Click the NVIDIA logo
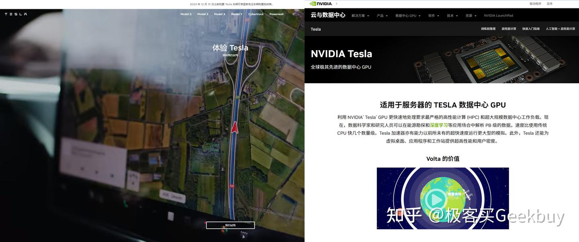 [321, 4]
